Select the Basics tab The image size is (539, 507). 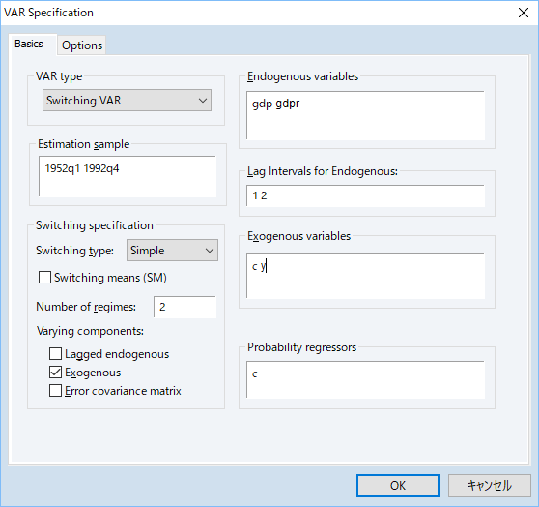(x=29, y=44)
